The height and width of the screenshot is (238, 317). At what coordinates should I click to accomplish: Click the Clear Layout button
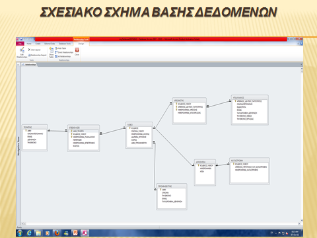click(34, 50)
